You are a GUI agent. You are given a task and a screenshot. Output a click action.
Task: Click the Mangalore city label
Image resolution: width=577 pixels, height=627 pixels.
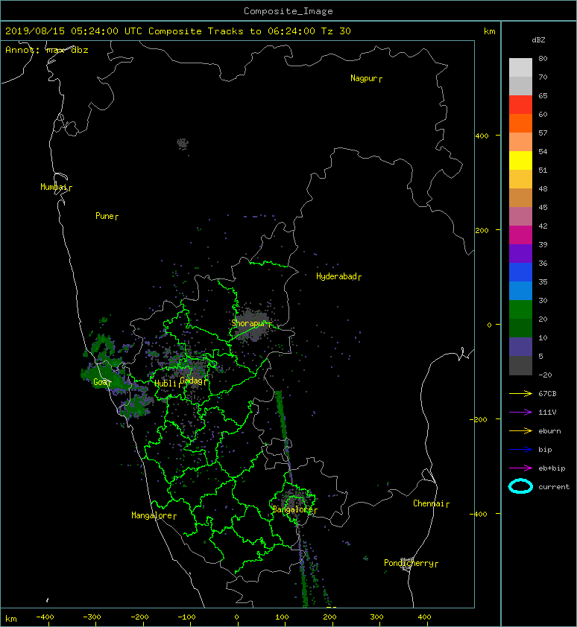152,515
